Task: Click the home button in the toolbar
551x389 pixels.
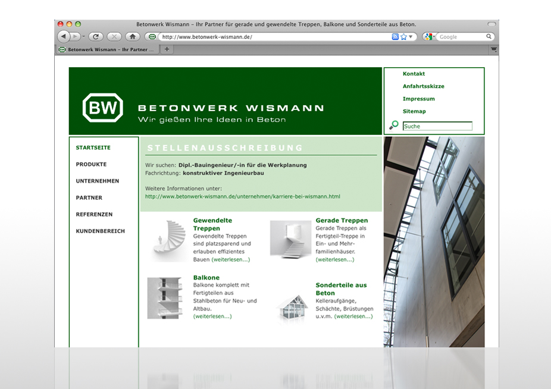Action: [132, 37]
